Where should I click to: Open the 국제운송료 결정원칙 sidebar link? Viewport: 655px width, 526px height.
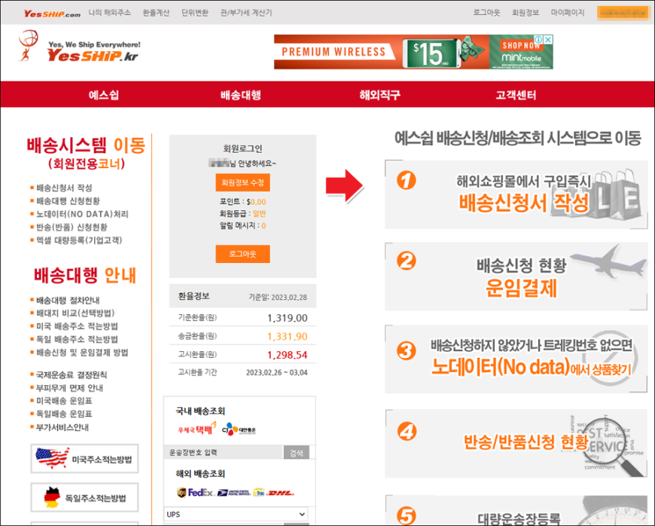[x=72, y=375]
